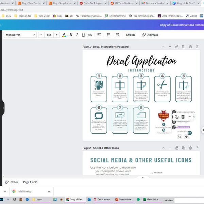Delete Page 1

click(190, 47)
